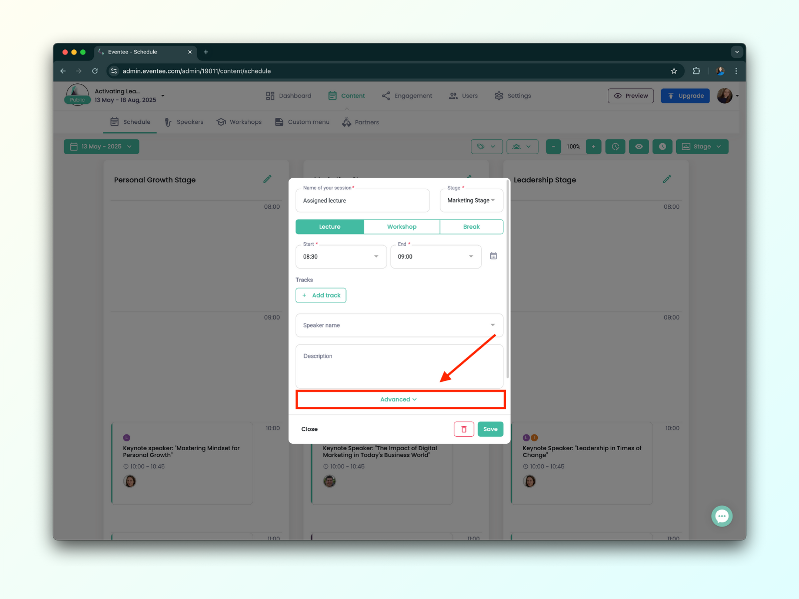Viewport: 799px width, 599px height.
Task: Switch to the Custom menu tab
Action: 302,122
